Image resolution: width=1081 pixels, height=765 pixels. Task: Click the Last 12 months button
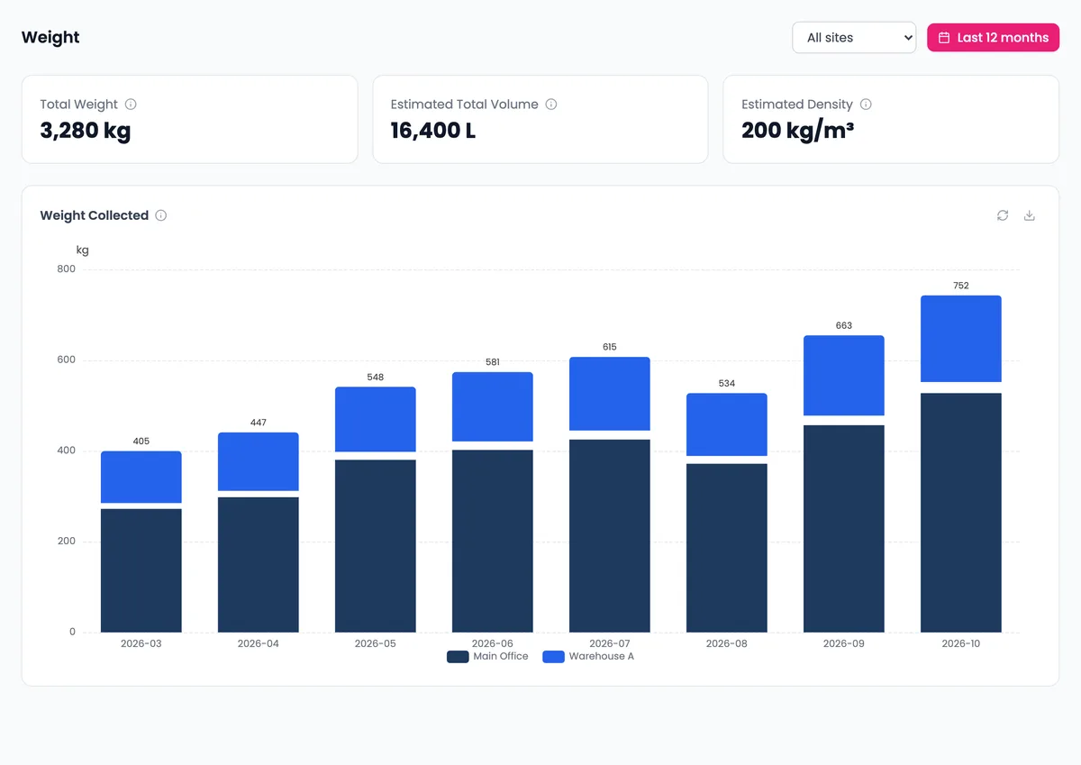click(993, 38)
